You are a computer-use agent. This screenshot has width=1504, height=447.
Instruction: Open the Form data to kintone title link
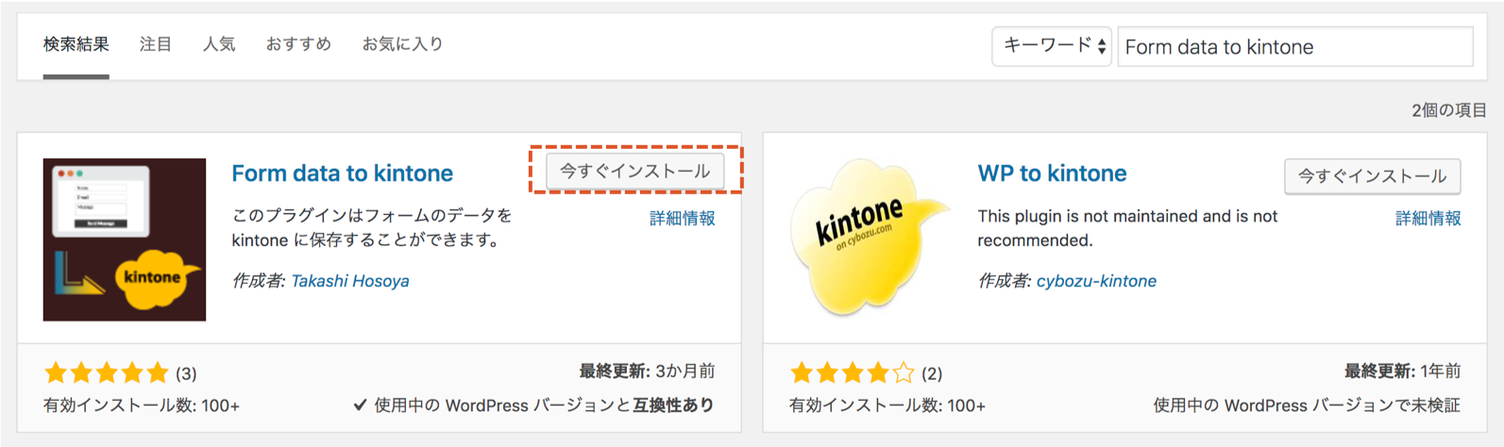[343, 174]
